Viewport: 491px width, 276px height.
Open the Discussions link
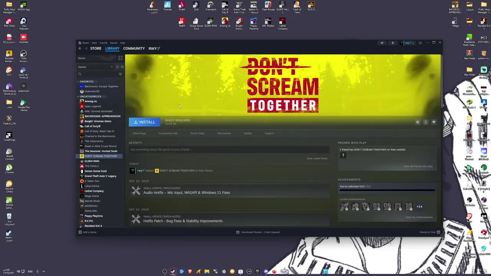pyautogui.click(x=224, y=133)
